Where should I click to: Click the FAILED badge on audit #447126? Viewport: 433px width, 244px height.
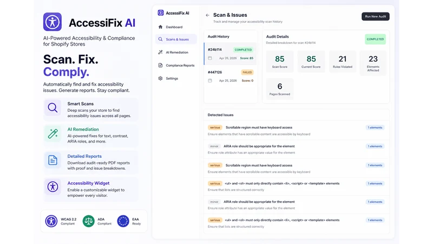247,72
